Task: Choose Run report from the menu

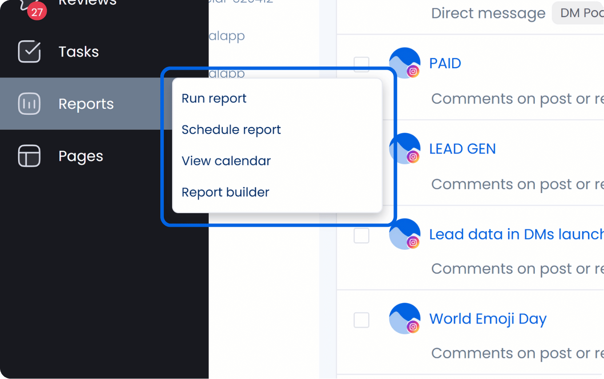Action: pyautogui.click(x=214, y=98)
